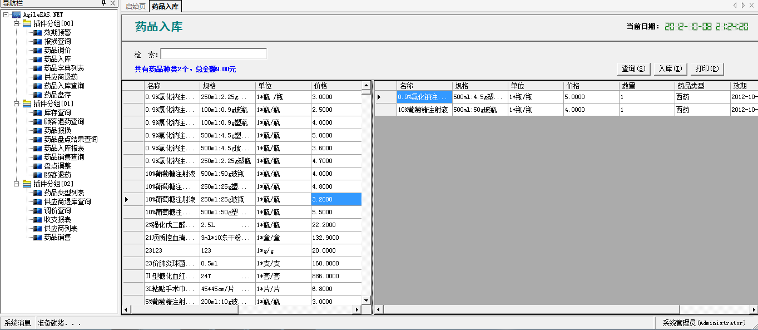This screenshot has height=330, width=758.
Task: Open the 库存查询 plugin
Action: click(57, 112)
